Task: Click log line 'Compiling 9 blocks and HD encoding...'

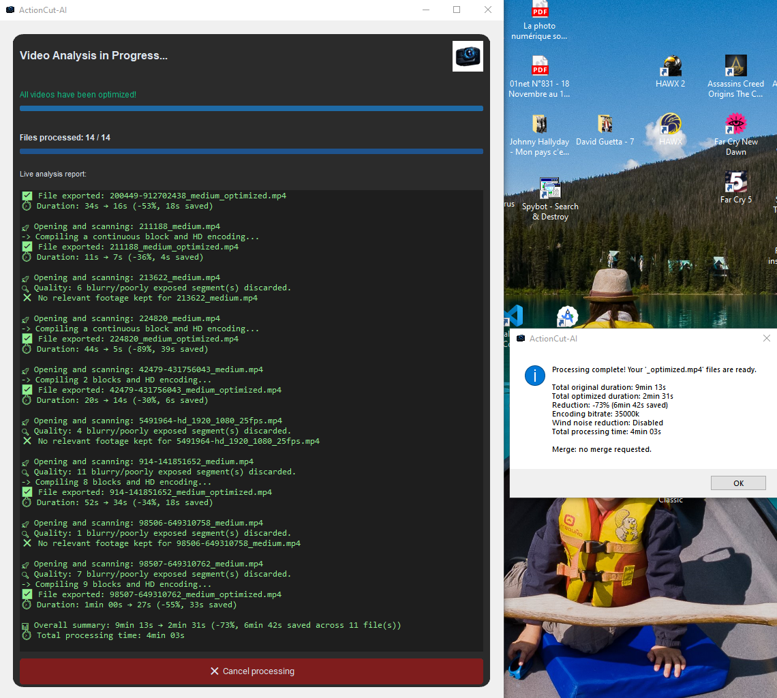Action: tap(117, 584)
